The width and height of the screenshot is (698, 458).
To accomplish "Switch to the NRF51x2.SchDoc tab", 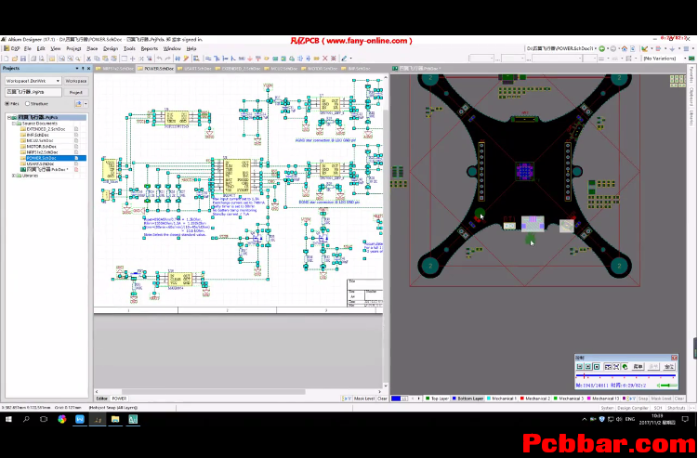I will tap(115, 69).
